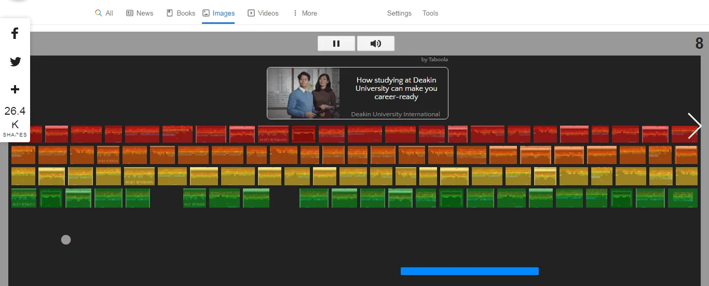Share on Twitter
Image resolution: width=709 pixels, height=286 pixels.
pyautogui.click(x=15, y=62)
